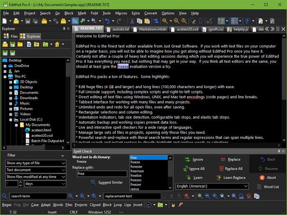Click the Cut scissors toolbar icon
The width and height of the screenshot is (287, 215).
132,21
